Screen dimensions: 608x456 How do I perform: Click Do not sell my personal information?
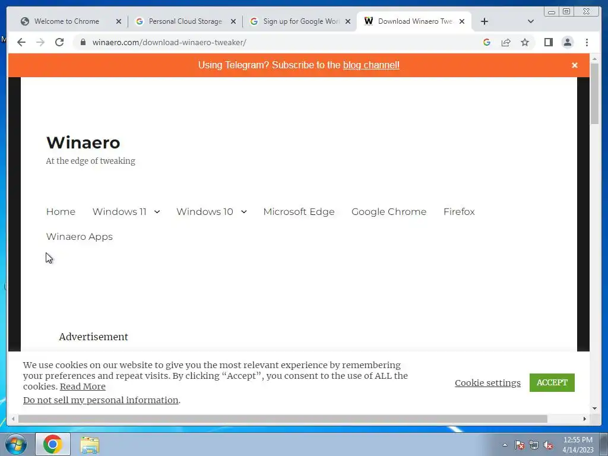[101, 400]
